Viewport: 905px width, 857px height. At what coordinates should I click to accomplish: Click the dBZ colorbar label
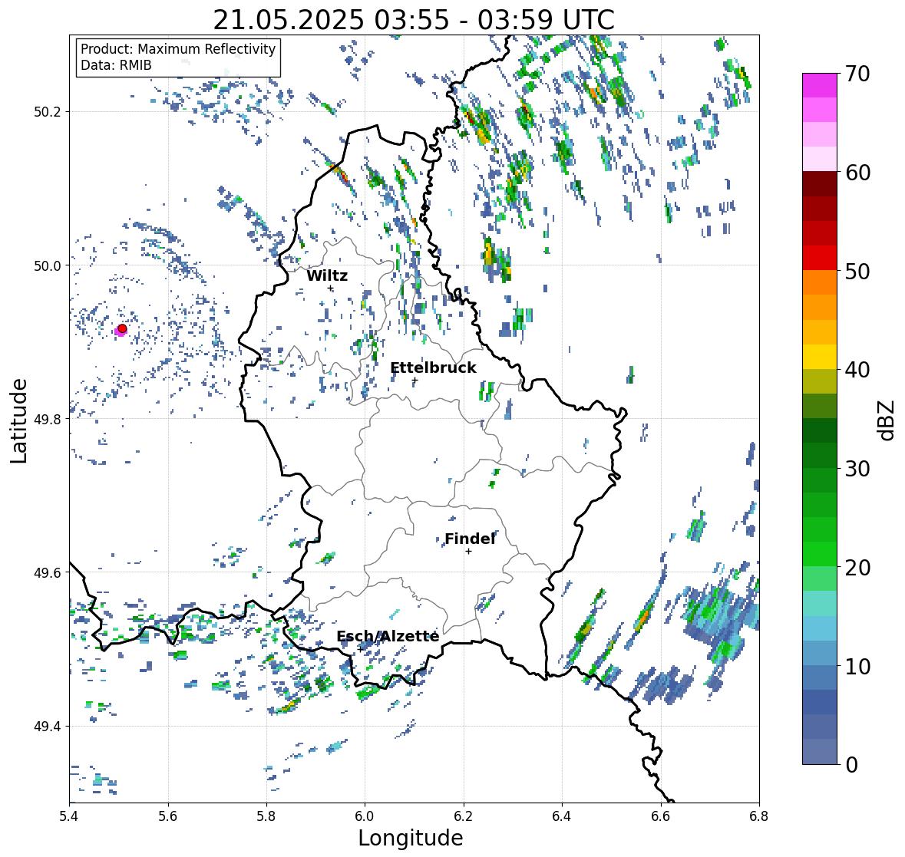[887, 420]
